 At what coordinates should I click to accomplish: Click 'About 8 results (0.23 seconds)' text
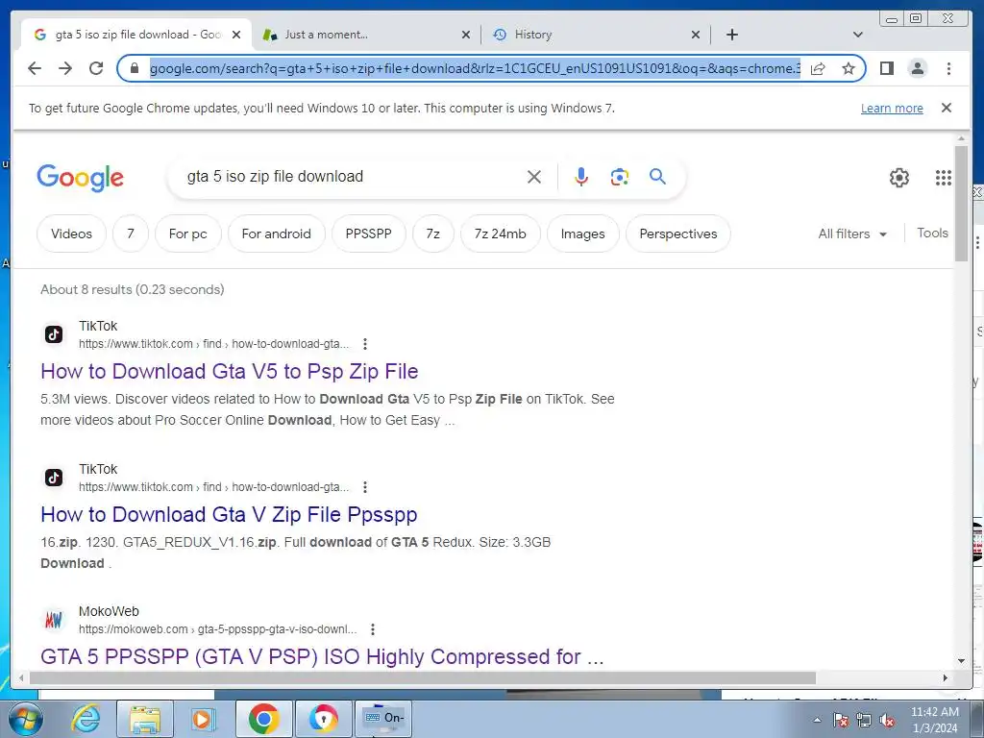pos(133,289)
